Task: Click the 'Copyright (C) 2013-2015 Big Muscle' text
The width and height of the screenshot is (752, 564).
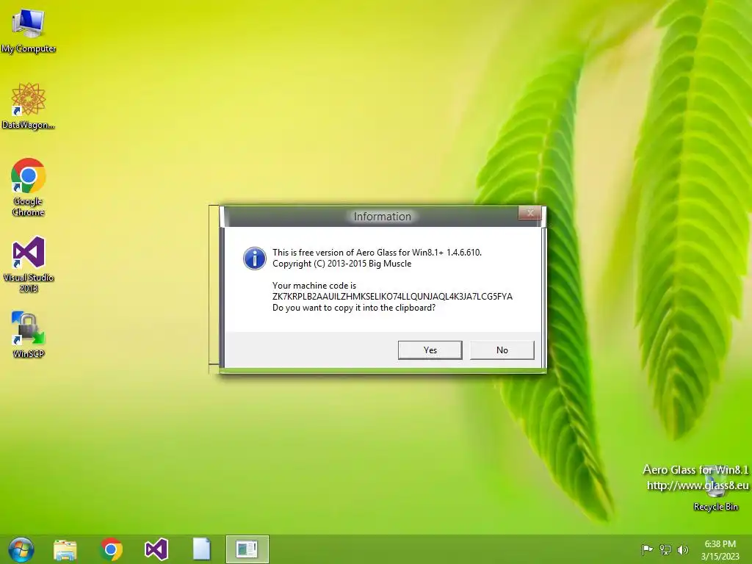Action: pyautogui.click(x=342, y=264)
